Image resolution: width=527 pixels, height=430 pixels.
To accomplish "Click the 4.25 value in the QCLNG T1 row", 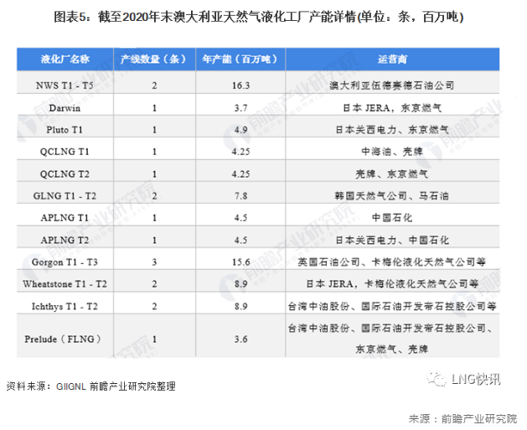I will click(240, 152).
